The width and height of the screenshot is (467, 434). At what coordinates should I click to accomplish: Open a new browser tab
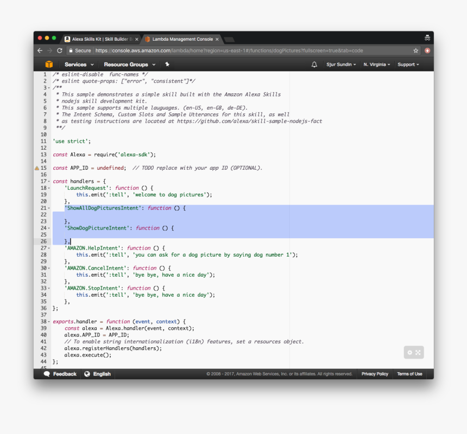tap(229, 39)
